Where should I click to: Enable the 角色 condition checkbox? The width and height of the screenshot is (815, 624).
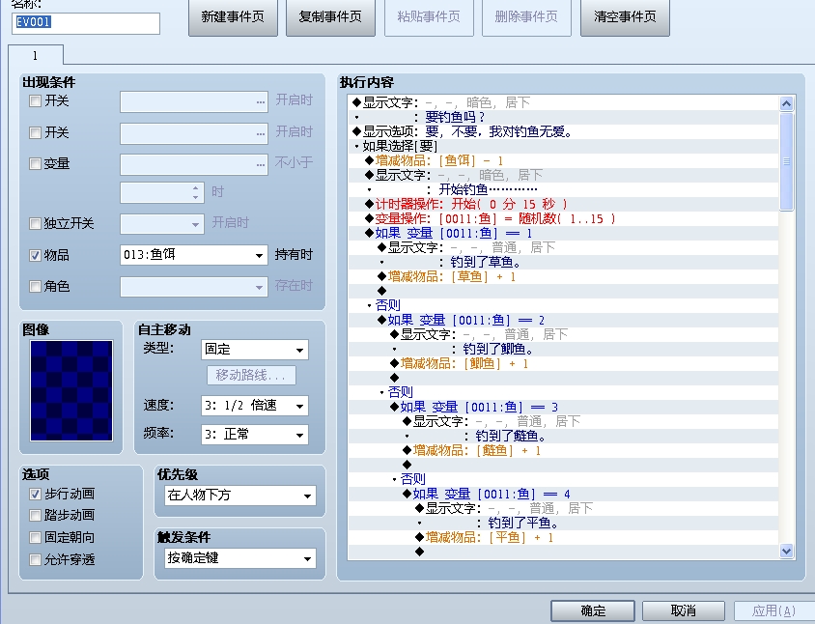coord(35,287)
